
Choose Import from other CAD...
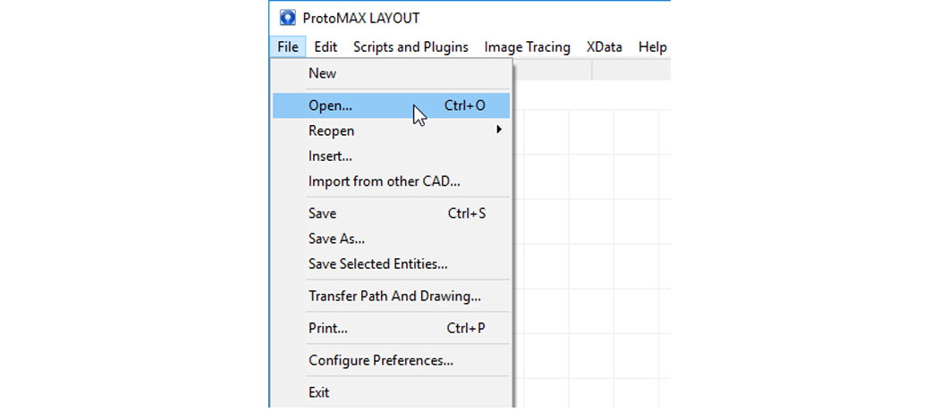(385, 181)
